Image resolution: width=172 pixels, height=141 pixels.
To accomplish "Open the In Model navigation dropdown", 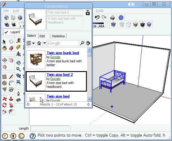I will 44,43.
